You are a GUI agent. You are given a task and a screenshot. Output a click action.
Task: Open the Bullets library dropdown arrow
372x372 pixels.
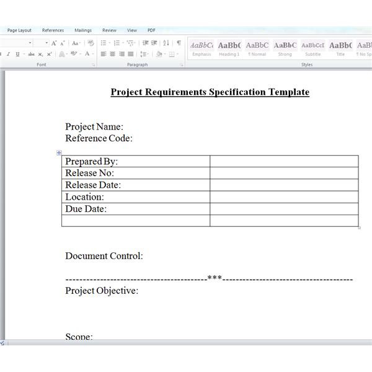click(110, 43)
